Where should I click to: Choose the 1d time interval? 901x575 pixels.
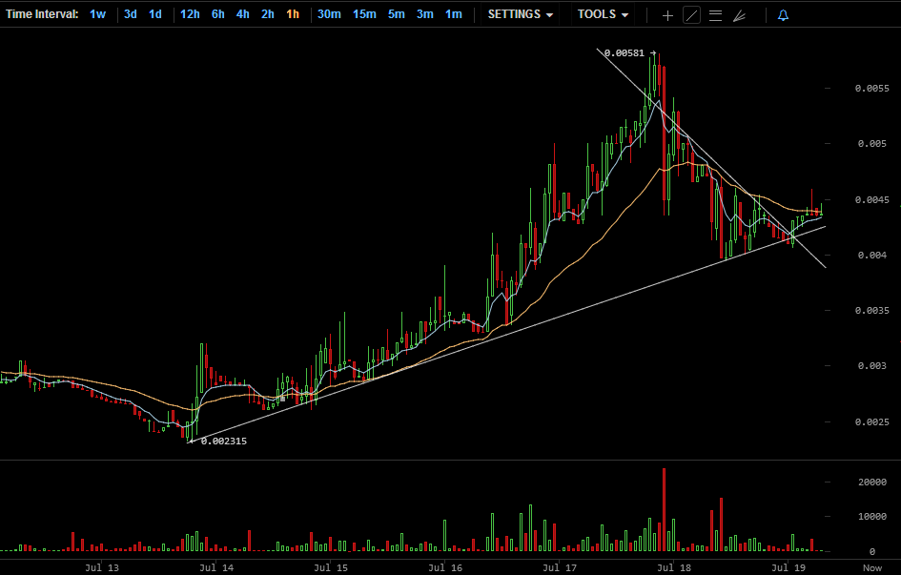[155, 14]
